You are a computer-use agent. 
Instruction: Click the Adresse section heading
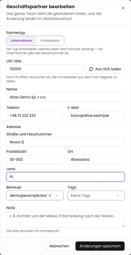(x=14, y=126)
